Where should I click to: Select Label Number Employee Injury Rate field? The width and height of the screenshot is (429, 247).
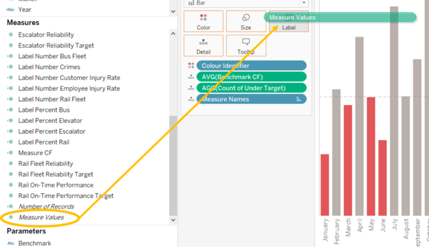pyautogui.click(x=69, y=88)
